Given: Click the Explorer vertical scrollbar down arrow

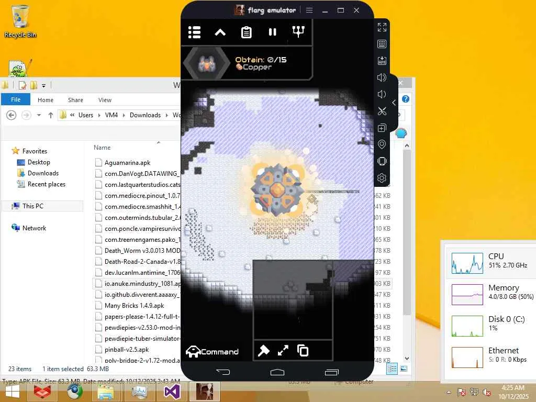Looking at the screenshot, I should 407,358.
